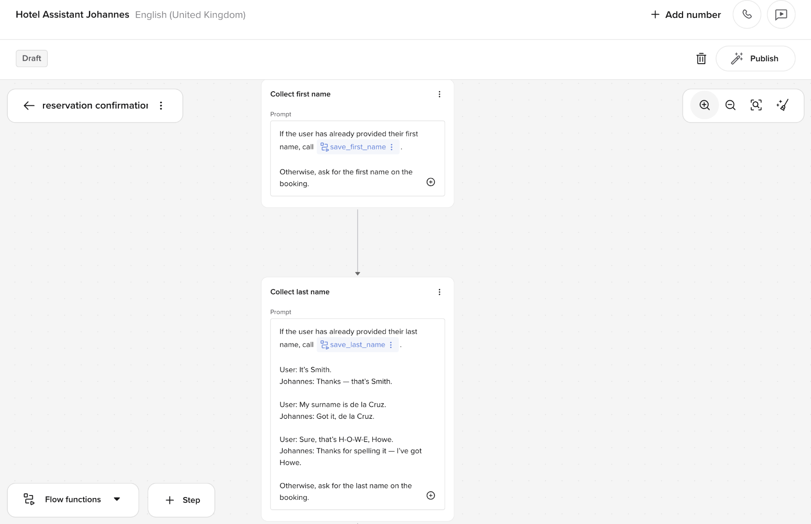This screenshot has height=524, width=811.
Task: Open Collect first name step menu
Action: (439, 94)
